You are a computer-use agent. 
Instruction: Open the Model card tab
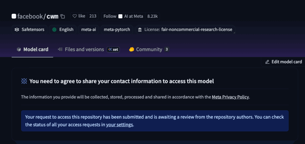32,49
